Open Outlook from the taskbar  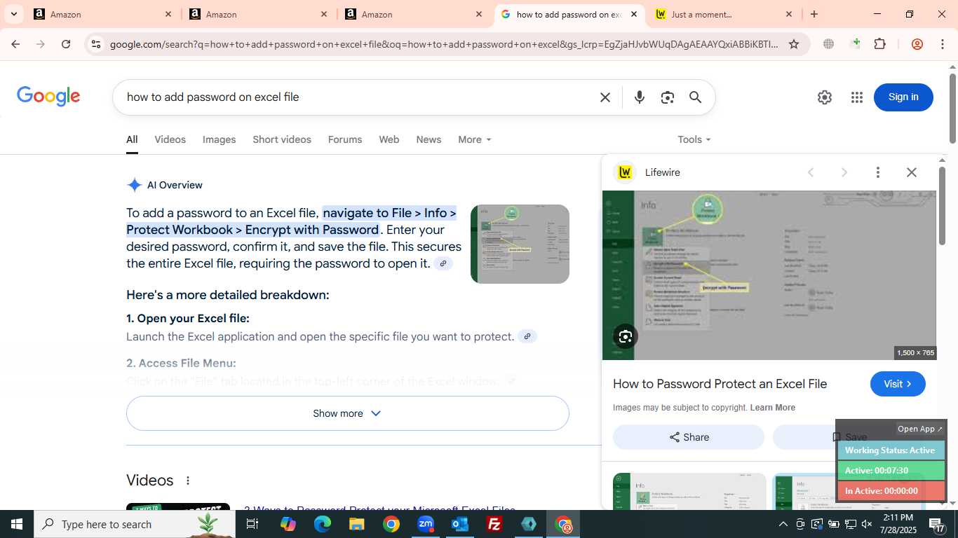coord(460,524)
